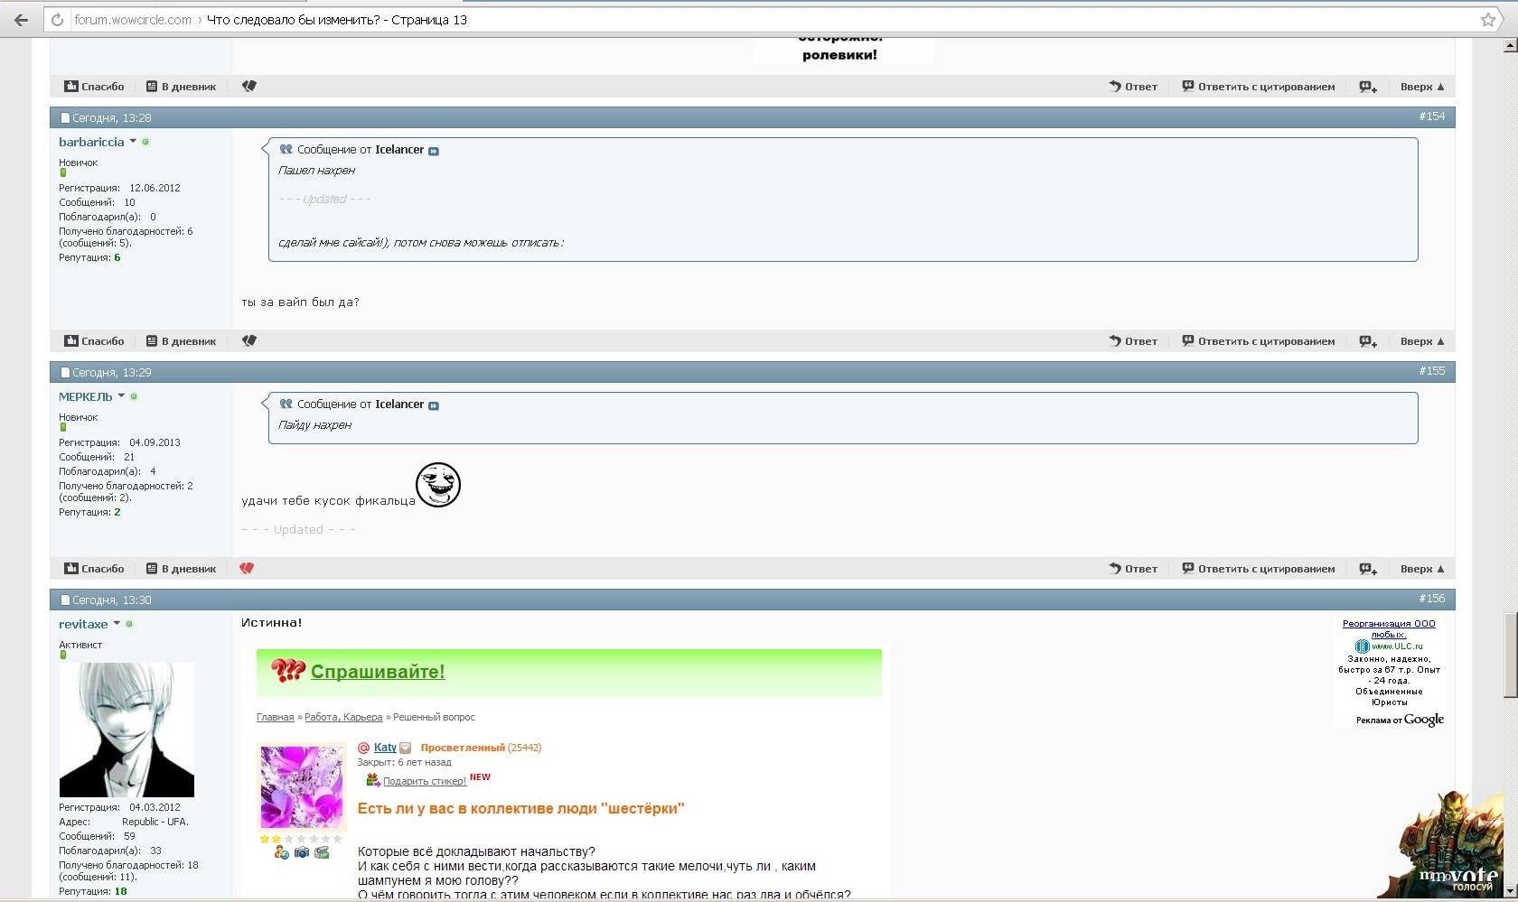Viewport: 1518px width, 902px height.
Task: Click scrollbar up arrow at top right
Action: [1510, 45]
